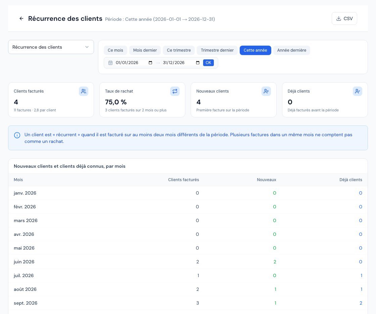Select the Cette année period
376x314 pixels.
coord(255,50)
